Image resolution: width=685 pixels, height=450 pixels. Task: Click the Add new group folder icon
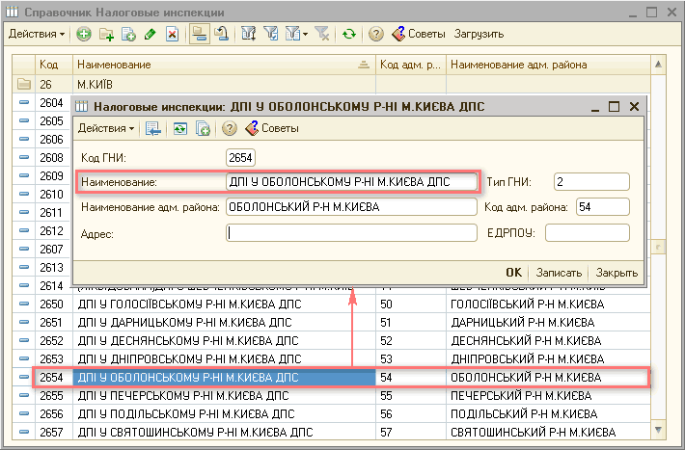(x=106, y=34)
